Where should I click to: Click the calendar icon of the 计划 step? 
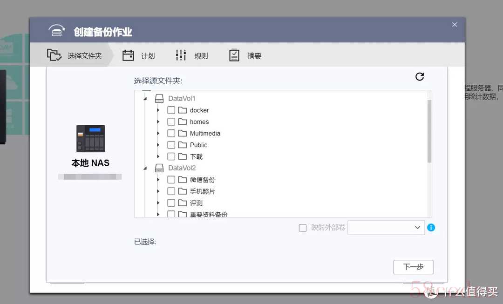point(128,55)
